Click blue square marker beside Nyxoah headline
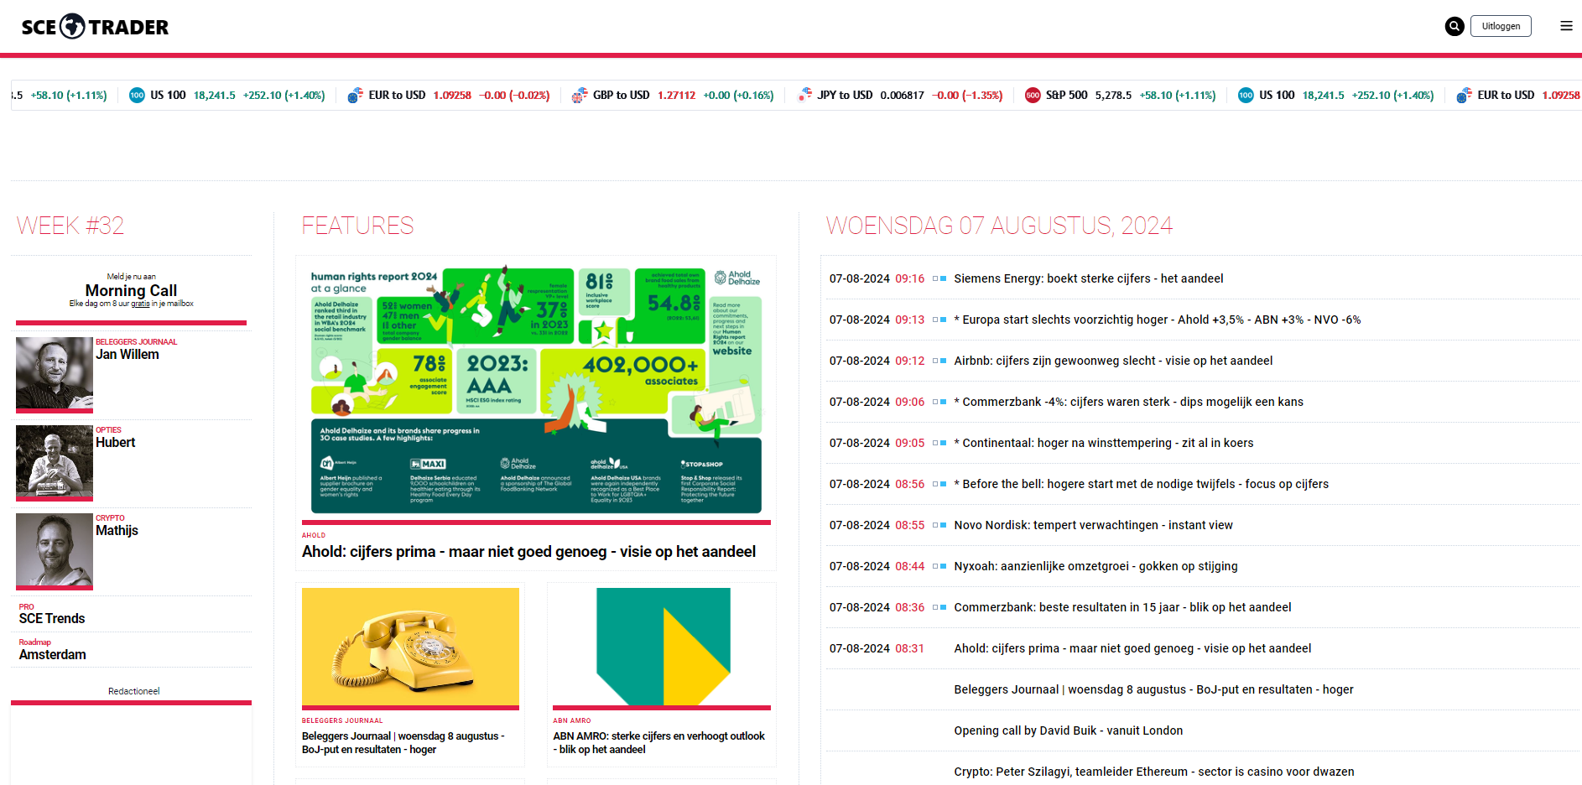The width and height of the screenshot is (1582, 785). [944, 566]
